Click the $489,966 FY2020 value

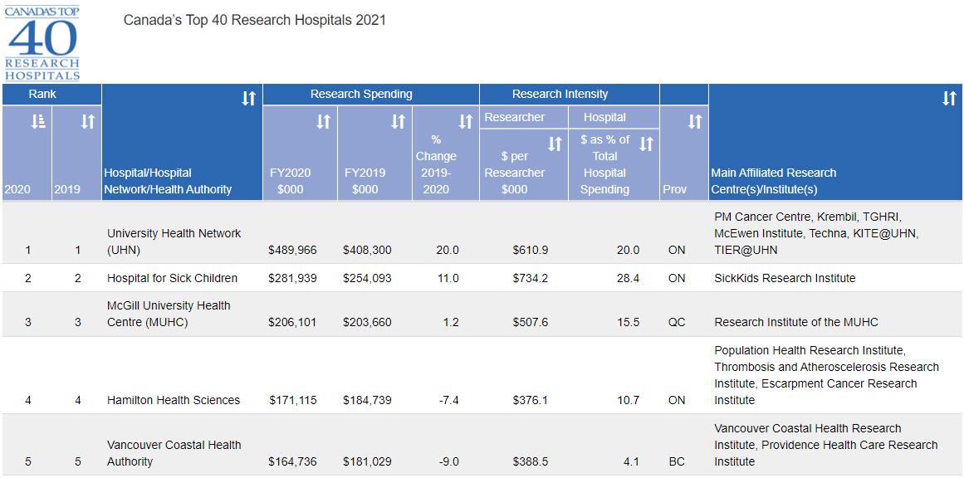tap(292, 251)
